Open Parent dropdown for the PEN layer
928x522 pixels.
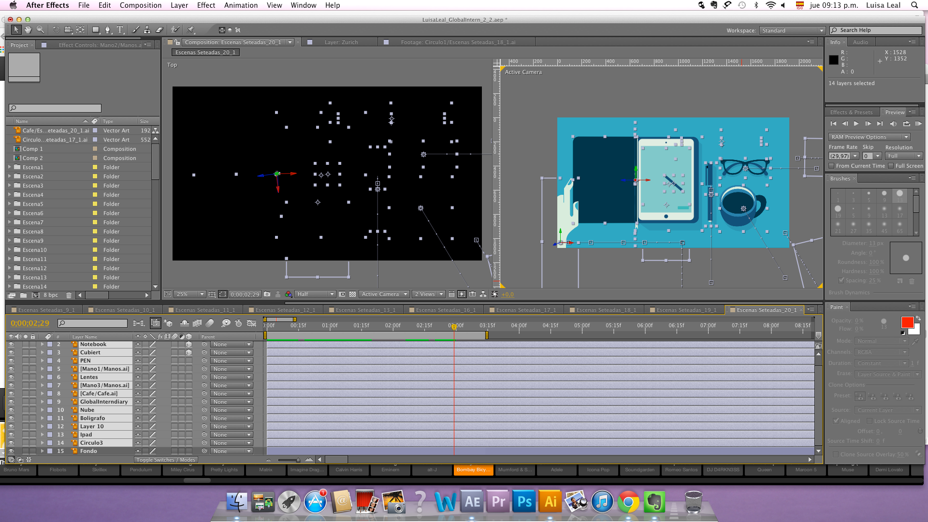coord(232,361)
